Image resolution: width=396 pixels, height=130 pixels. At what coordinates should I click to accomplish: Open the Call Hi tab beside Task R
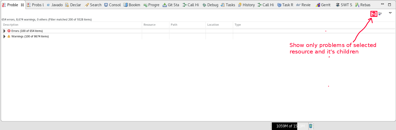point(265,5)
